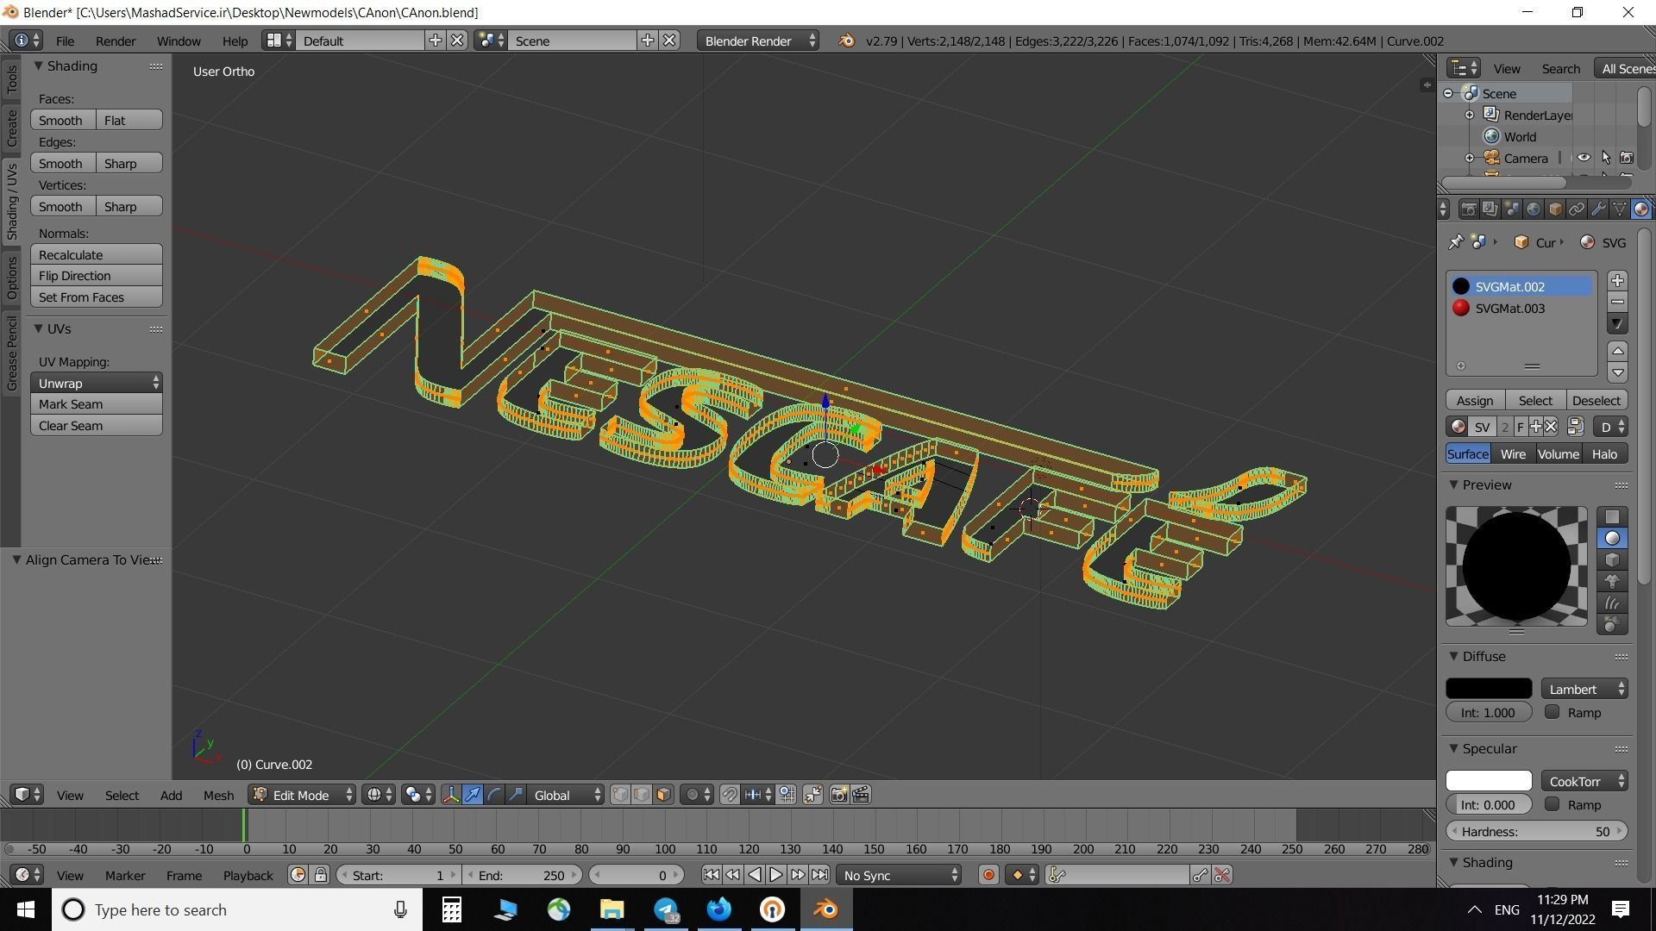Click the Mark Seam button
1656x931 pixels.
tap(96, 404)
